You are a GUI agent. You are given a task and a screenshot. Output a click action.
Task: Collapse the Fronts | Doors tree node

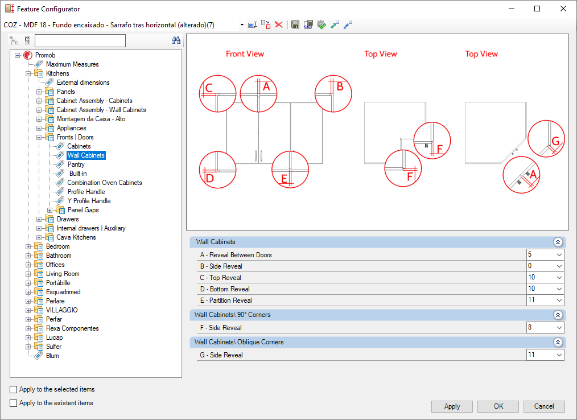[x=39, y=137]
